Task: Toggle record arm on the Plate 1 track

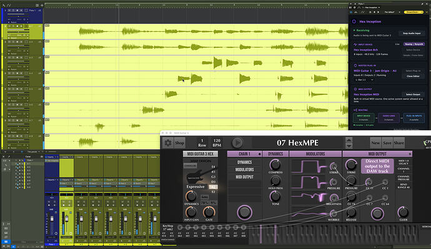Action: (x=17, y=11)
